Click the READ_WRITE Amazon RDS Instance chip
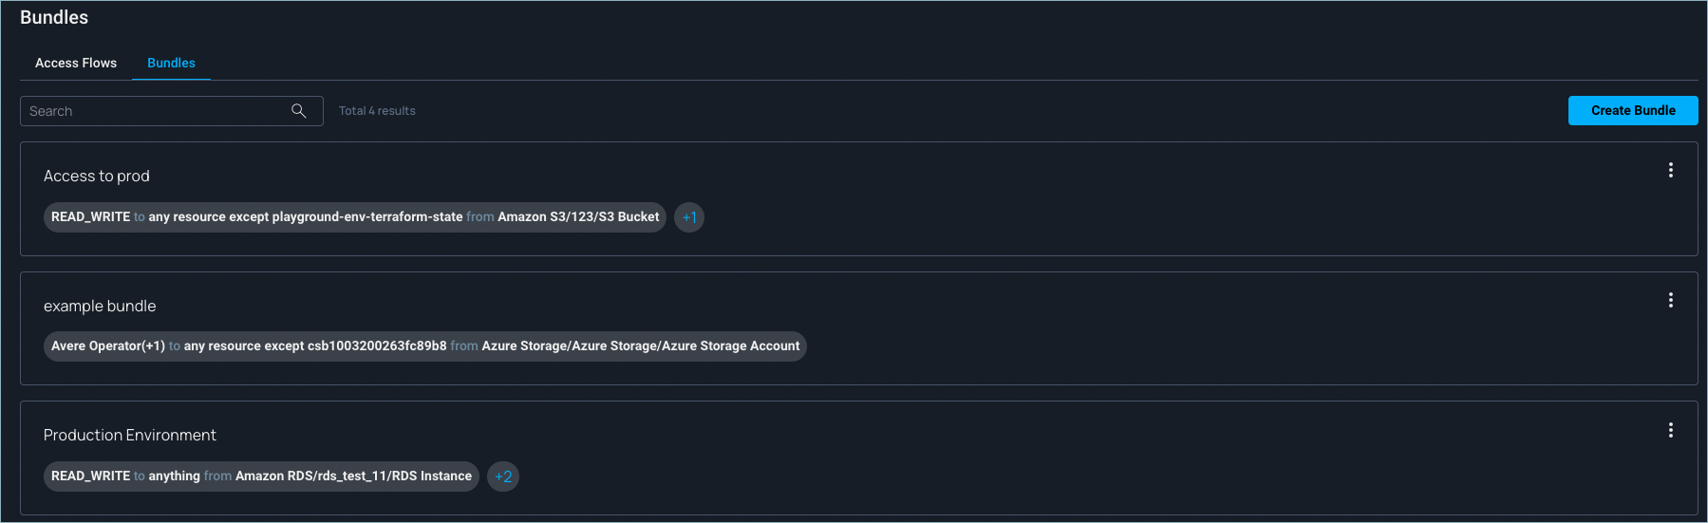 [261, 476]
